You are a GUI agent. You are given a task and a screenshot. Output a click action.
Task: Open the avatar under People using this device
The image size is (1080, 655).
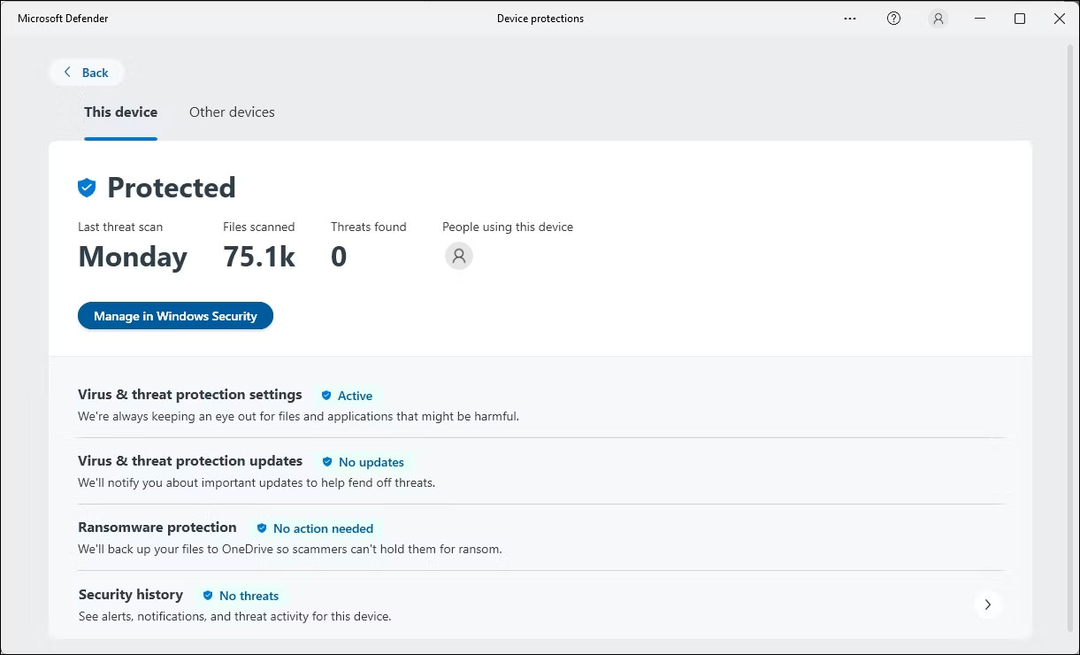458,256
